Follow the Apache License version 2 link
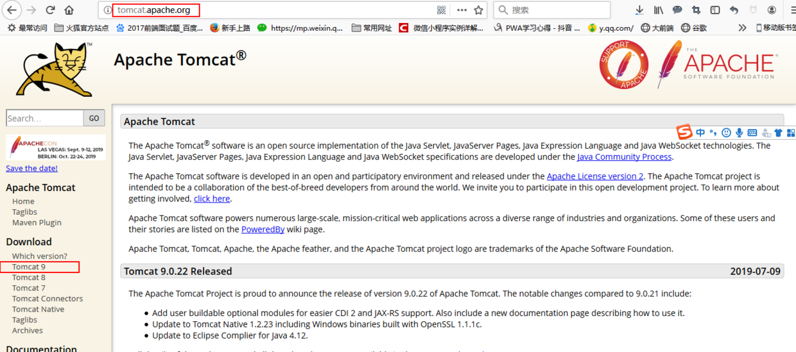 tap(595, 176)
